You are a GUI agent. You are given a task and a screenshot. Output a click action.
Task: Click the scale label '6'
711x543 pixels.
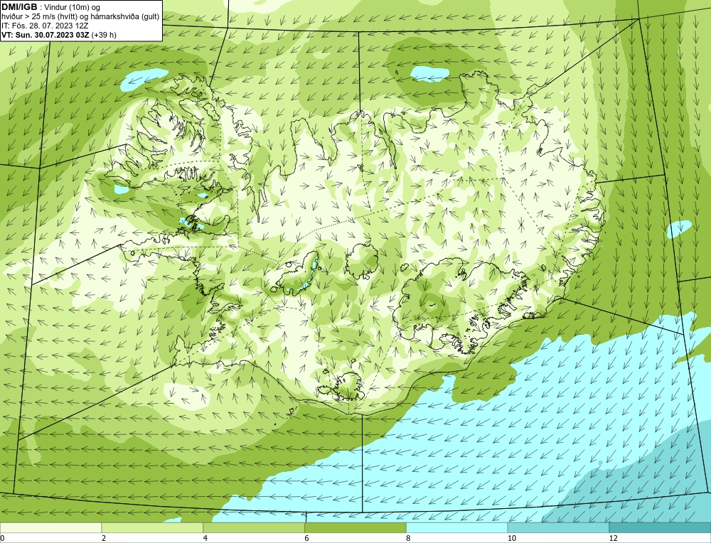pos(307,538)
